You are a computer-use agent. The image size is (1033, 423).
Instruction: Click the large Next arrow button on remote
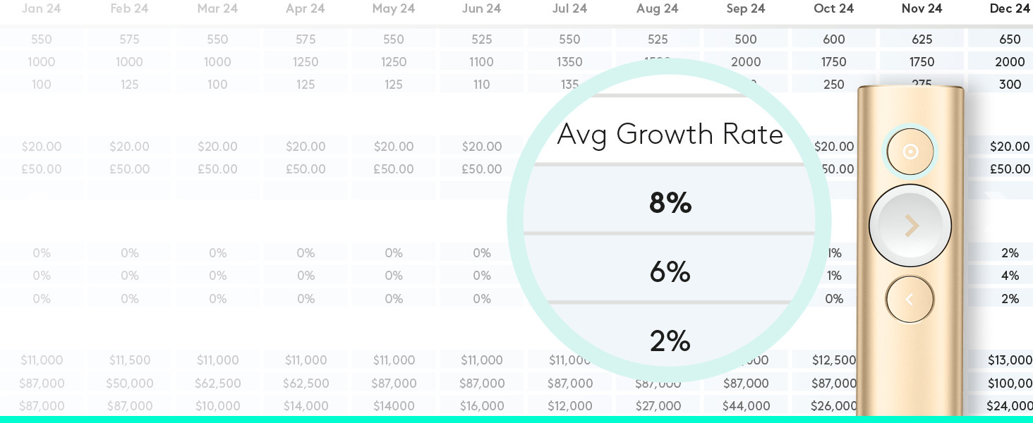pyautogui.click(x=910, y=226)
